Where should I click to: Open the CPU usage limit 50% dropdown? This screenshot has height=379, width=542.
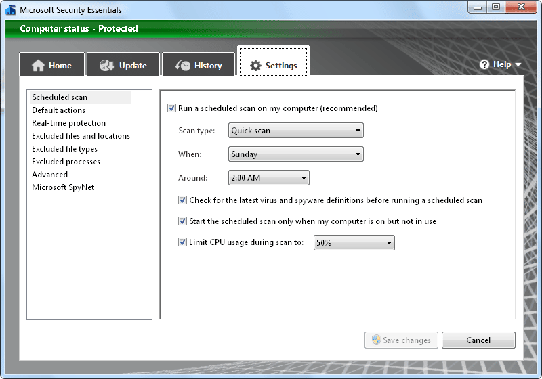click(354, 243)
